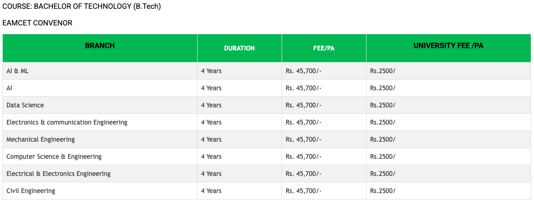Click the UNIVERSITY FEE /PA column header
The image size is (534, 200).
(x=448, y=46)
